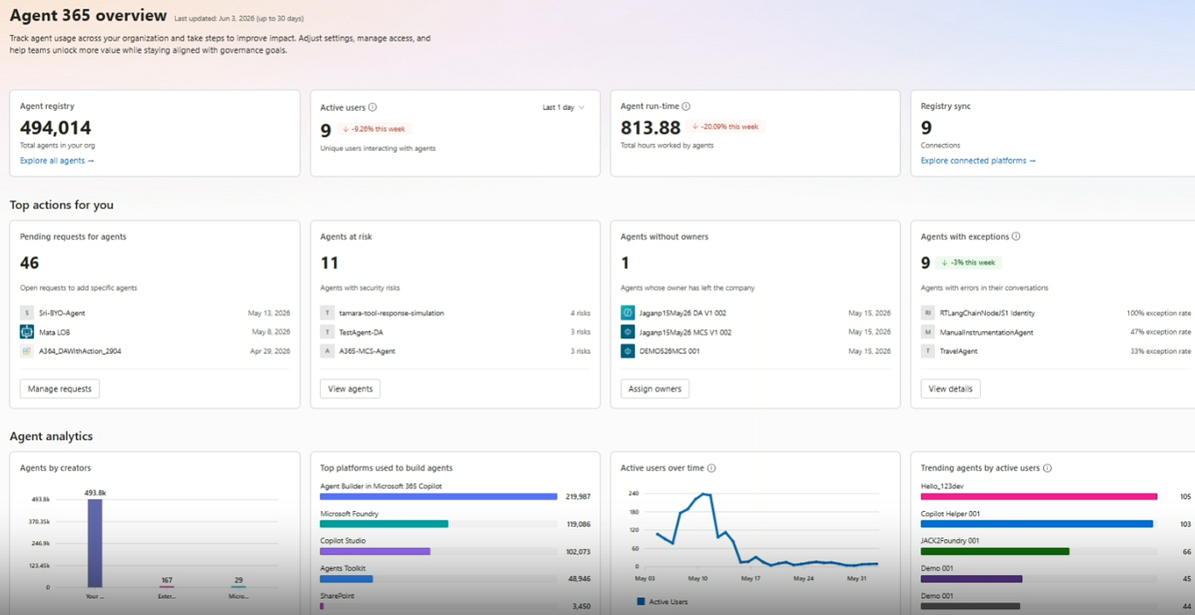Click the Manage requests button
Screen dimensions: 1195x615
point(60,389)
